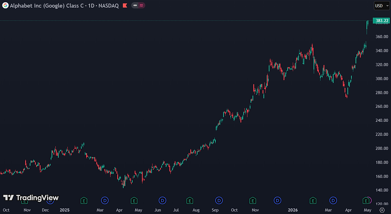
Task: Open dividend marker next to the Sep label
Action: (x=219, y=200)
